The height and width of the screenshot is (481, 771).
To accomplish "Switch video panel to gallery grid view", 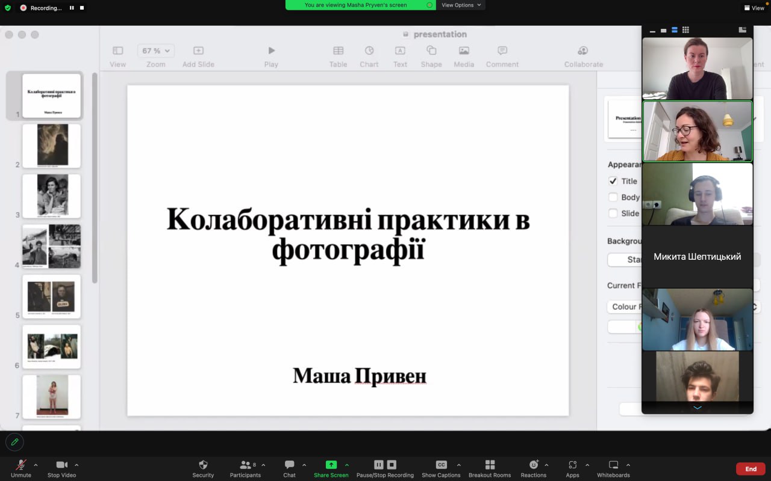I will (685, 30).
